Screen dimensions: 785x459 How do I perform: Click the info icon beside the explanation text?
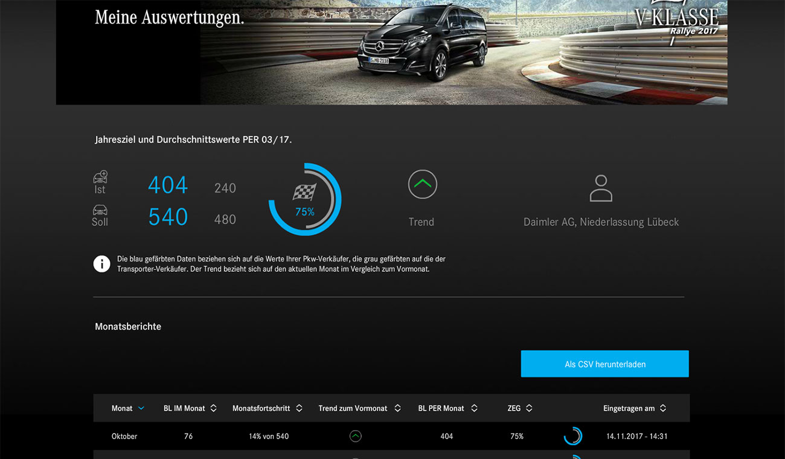click(x=102, y=264)
